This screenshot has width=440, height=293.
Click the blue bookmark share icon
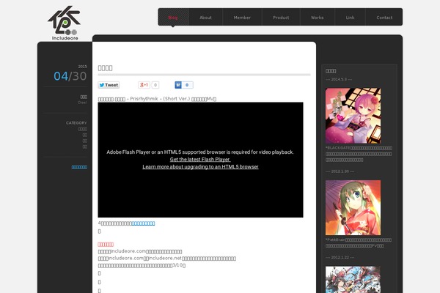click(178, 85)
